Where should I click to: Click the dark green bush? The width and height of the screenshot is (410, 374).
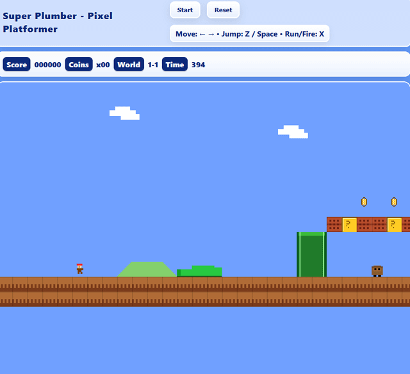point(199,271)
